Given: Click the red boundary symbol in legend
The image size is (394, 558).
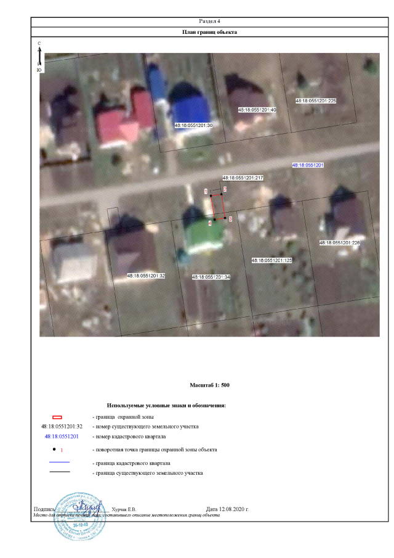Looking at the screenshot, I should pyautogui.click(x=58, y=417).
